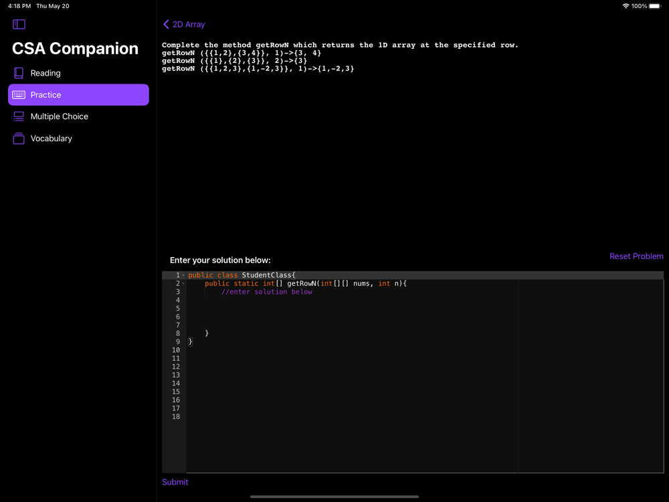
Task: Collapse code fold arrow on line 1
Action: click(183, 275)
